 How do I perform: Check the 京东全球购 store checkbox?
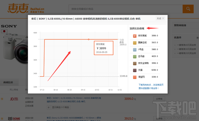coord(135,63)
